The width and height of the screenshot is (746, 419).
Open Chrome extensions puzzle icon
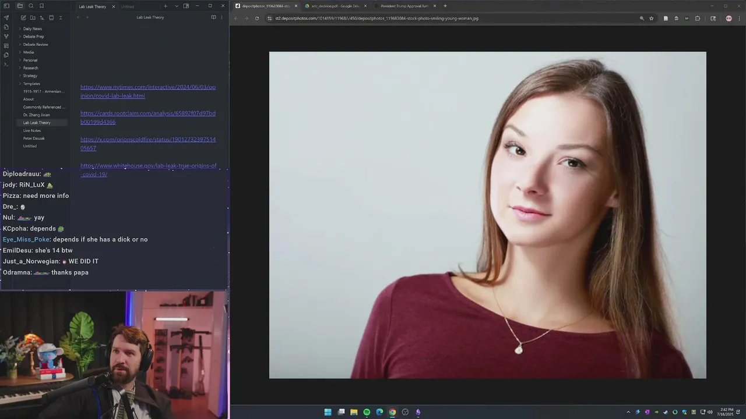pos(698,18)
